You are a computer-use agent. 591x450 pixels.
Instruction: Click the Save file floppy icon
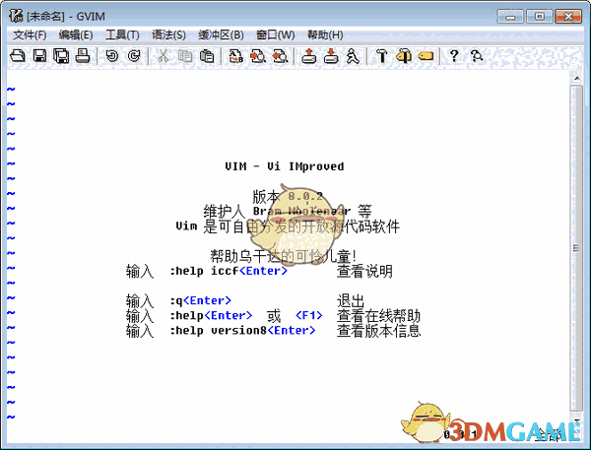coord(39,56)
